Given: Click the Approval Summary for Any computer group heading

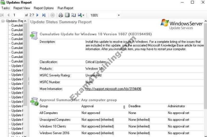Looking at the screenshot, I should 78,100.
